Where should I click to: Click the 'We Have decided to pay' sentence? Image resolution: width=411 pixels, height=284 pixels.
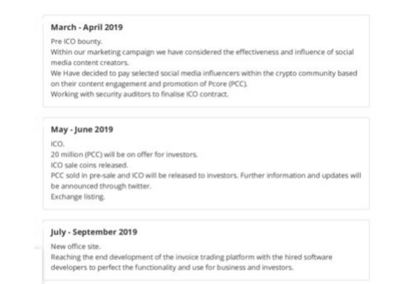pos(204,73)
